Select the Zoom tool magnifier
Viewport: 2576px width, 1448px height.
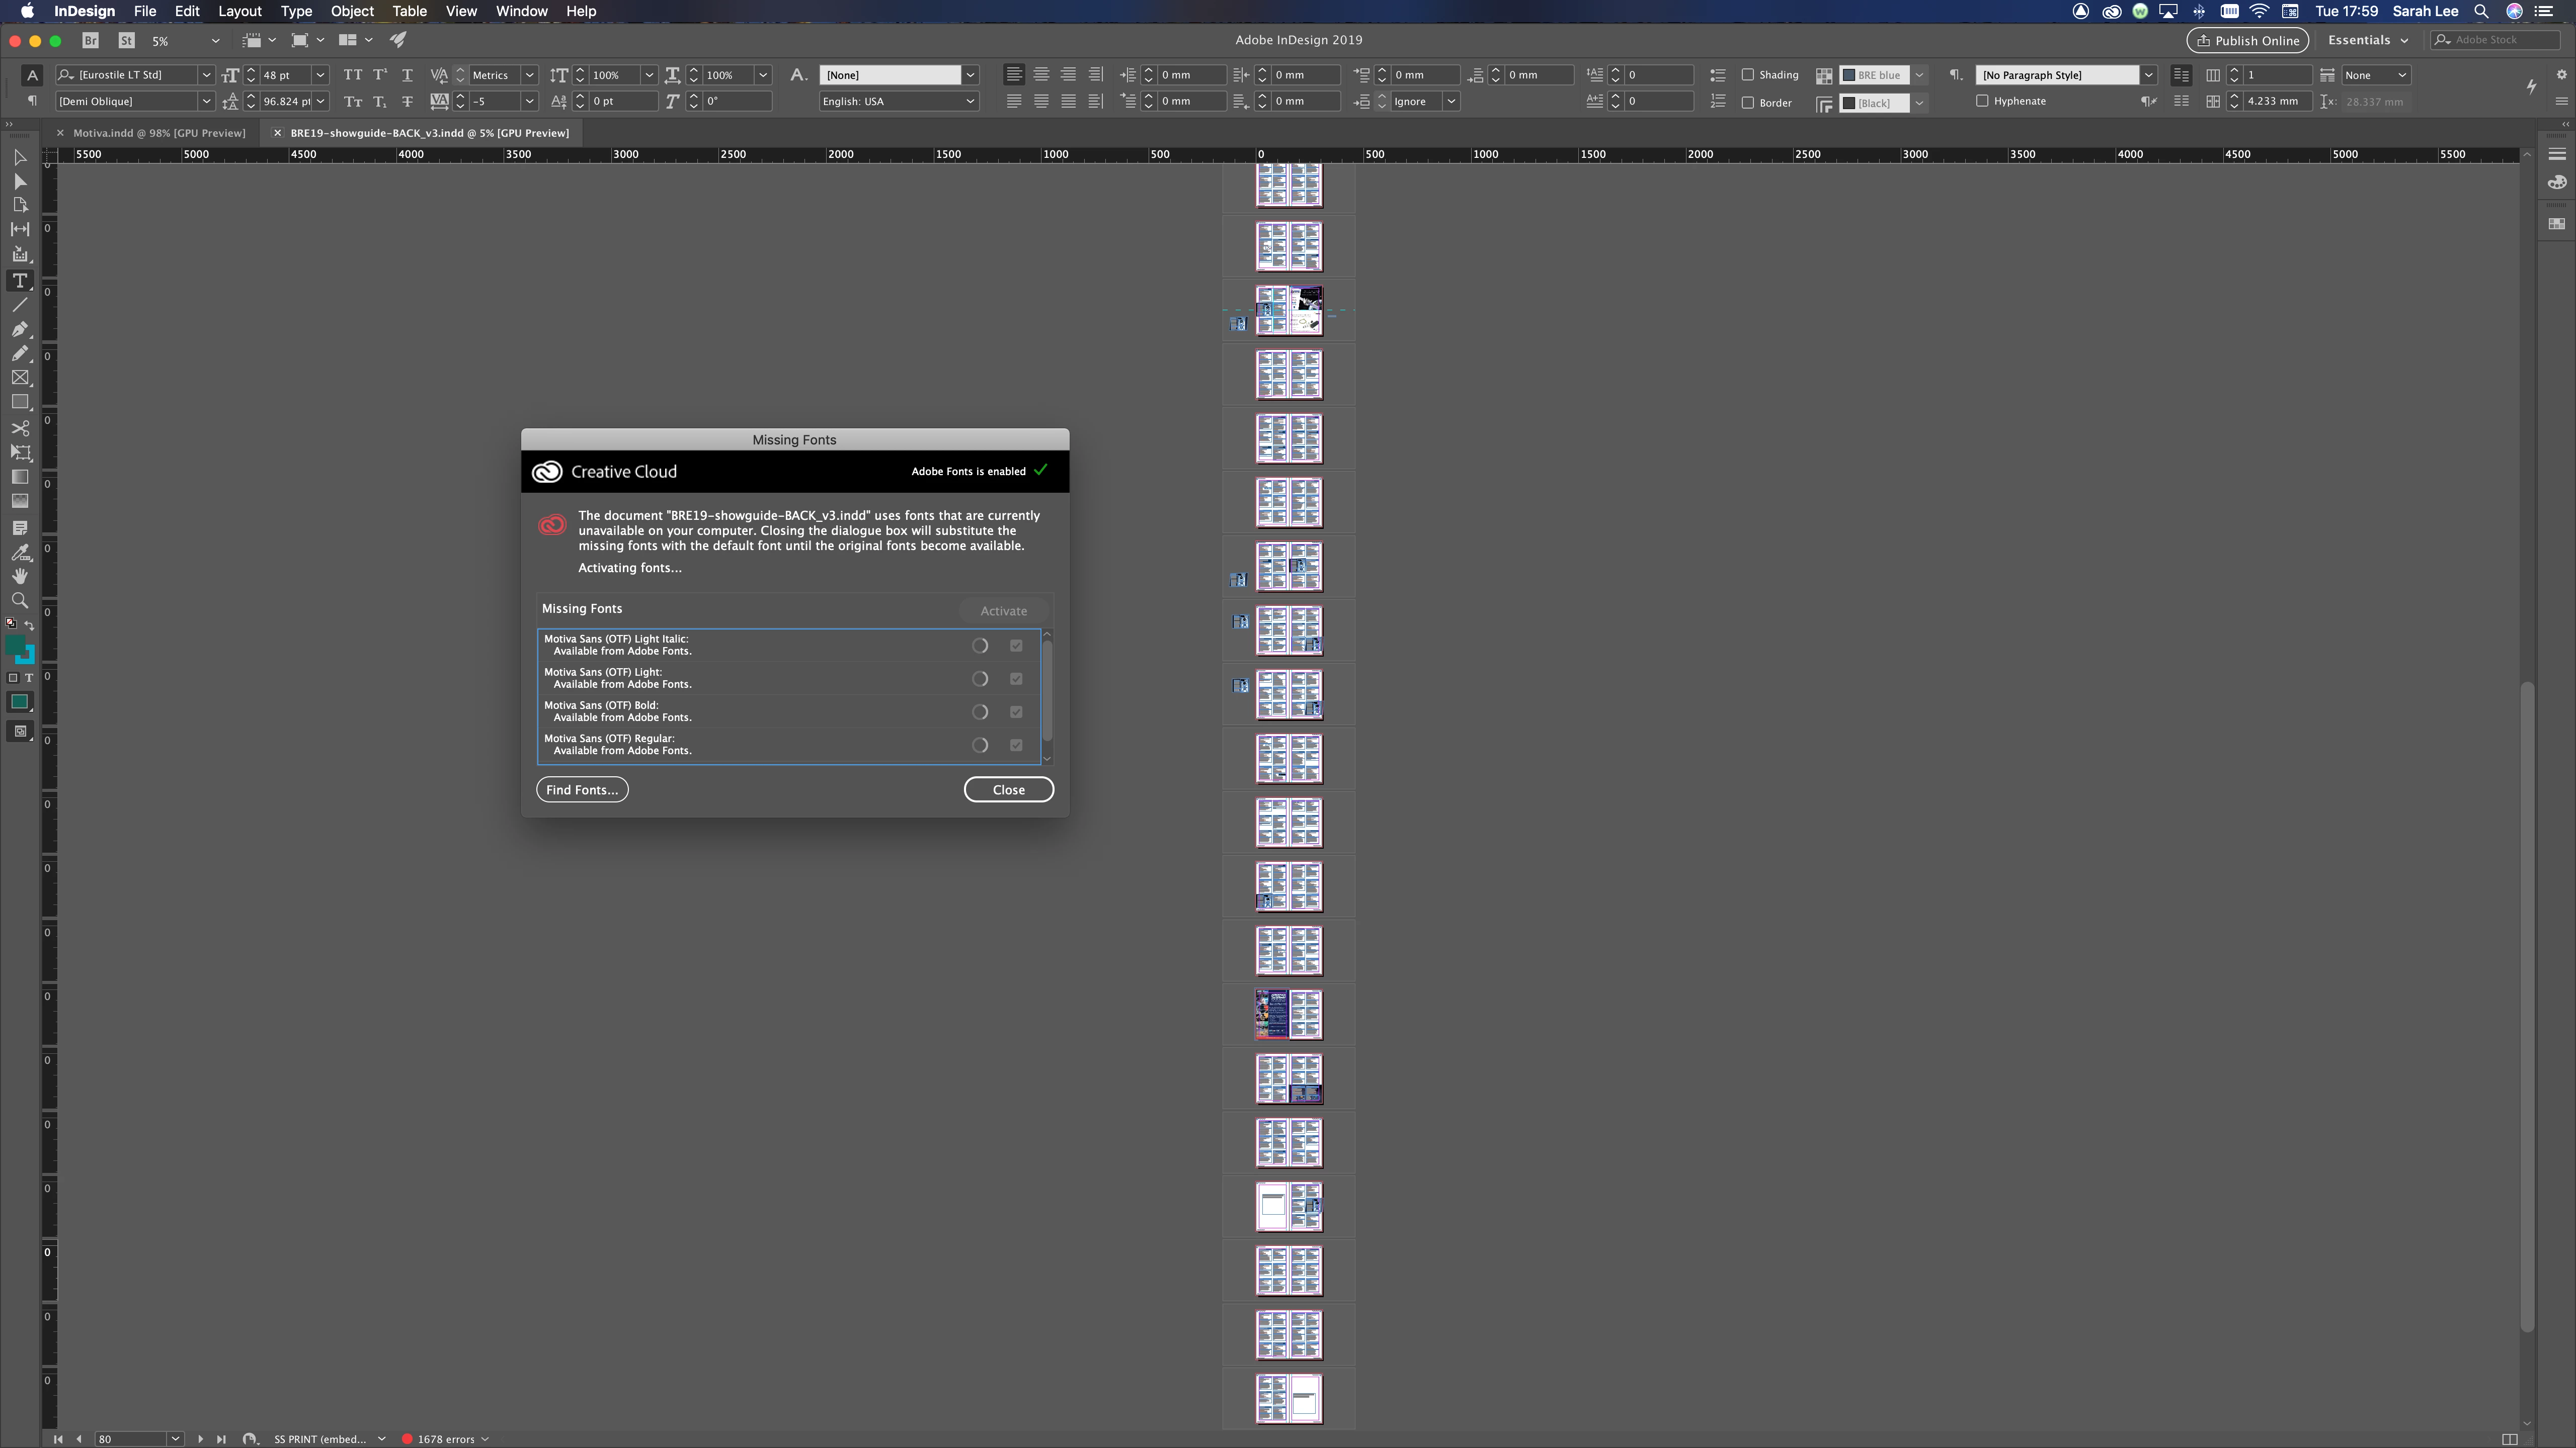coord(20,601)
